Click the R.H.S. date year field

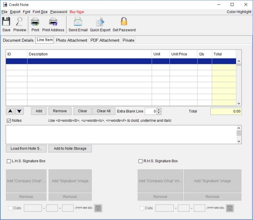click(x=164, y=208)
